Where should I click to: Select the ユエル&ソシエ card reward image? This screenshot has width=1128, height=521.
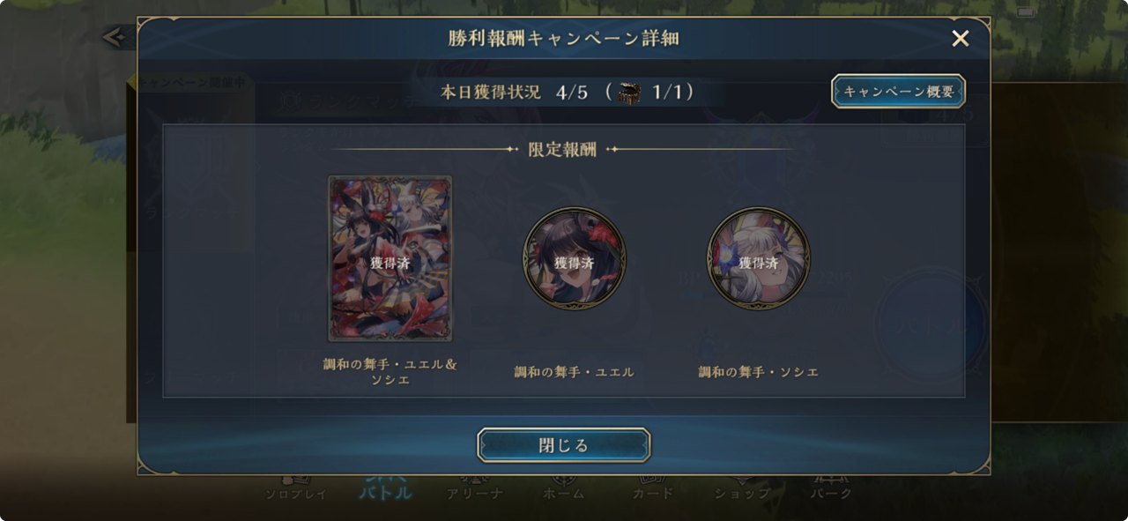(390, 258)
